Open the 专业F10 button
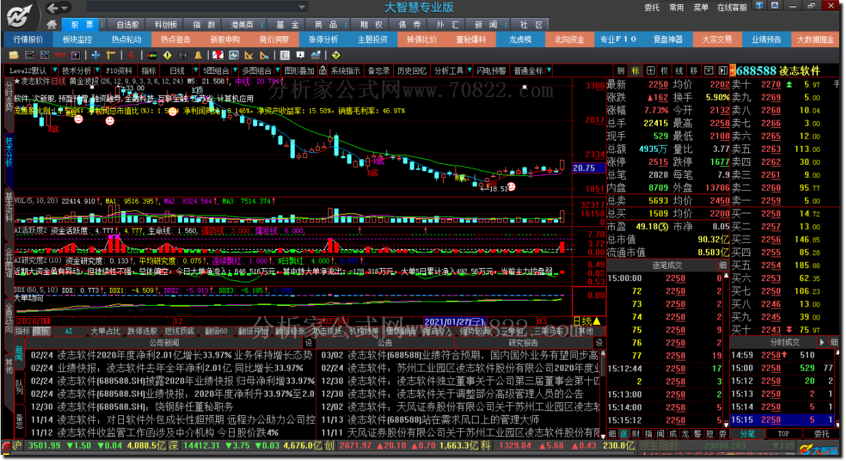Viewport: 846px width, 461px height. (x=619, y=40)
